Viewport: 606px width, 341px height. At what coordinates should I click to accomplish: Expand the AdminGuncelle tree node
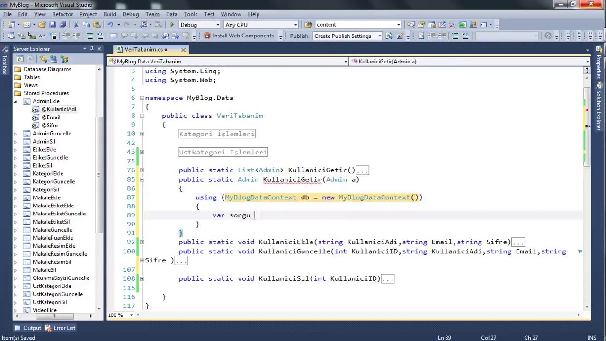pos(15,134)
